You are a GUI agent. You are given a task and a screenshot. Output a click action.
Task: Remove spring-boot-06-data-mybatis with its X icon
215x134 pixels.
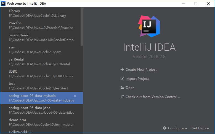(75, 96)
